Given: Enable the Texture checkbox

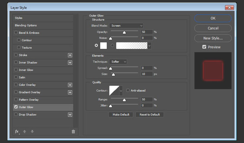Looking at the screenshot, I should pyautogui.click(x=19, y=47).
